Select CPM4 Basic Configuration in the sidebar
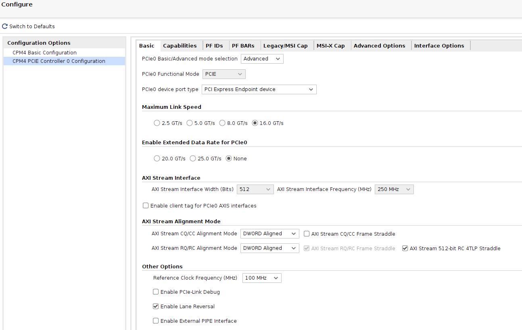The image size is (522, 330). [x=44, y=52]
